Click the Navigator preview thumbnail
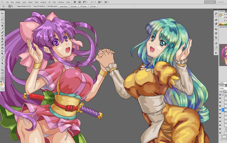Image resolution: width=227 pixels, height=143 pixels. (224, 55)
